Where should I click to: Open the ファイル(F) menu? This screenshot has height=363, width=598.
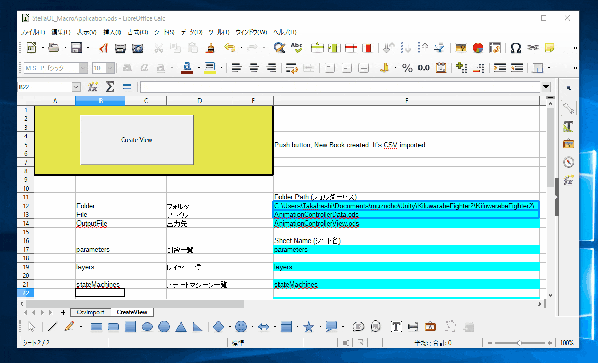coord(32,32)
